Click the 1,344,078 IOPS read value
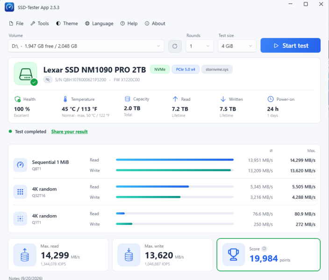 coord(53,264)
